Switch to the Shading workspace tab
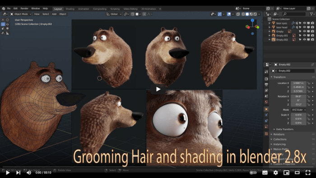Viewport: 316px width, 178px height. (70, 9)
